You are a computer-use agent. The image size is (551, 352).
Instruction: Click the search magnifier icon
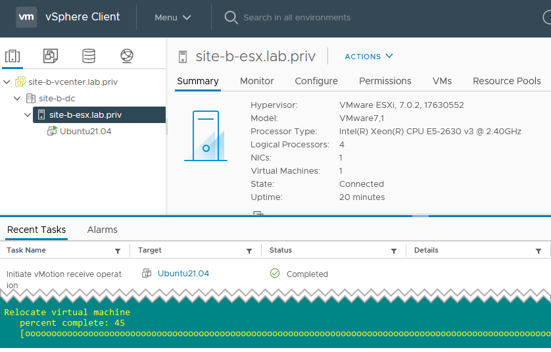coord(231,17)
